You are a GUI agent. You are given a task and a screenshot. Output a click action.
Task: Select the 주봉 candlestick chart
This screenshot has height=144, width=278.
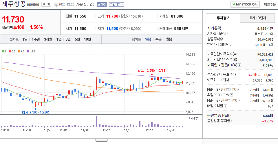[158, 39]
